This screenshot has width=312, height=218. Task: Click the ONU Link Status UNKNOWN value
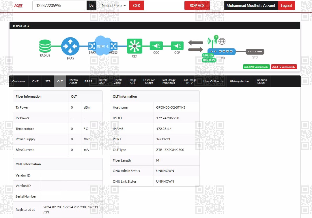[165, 181]
